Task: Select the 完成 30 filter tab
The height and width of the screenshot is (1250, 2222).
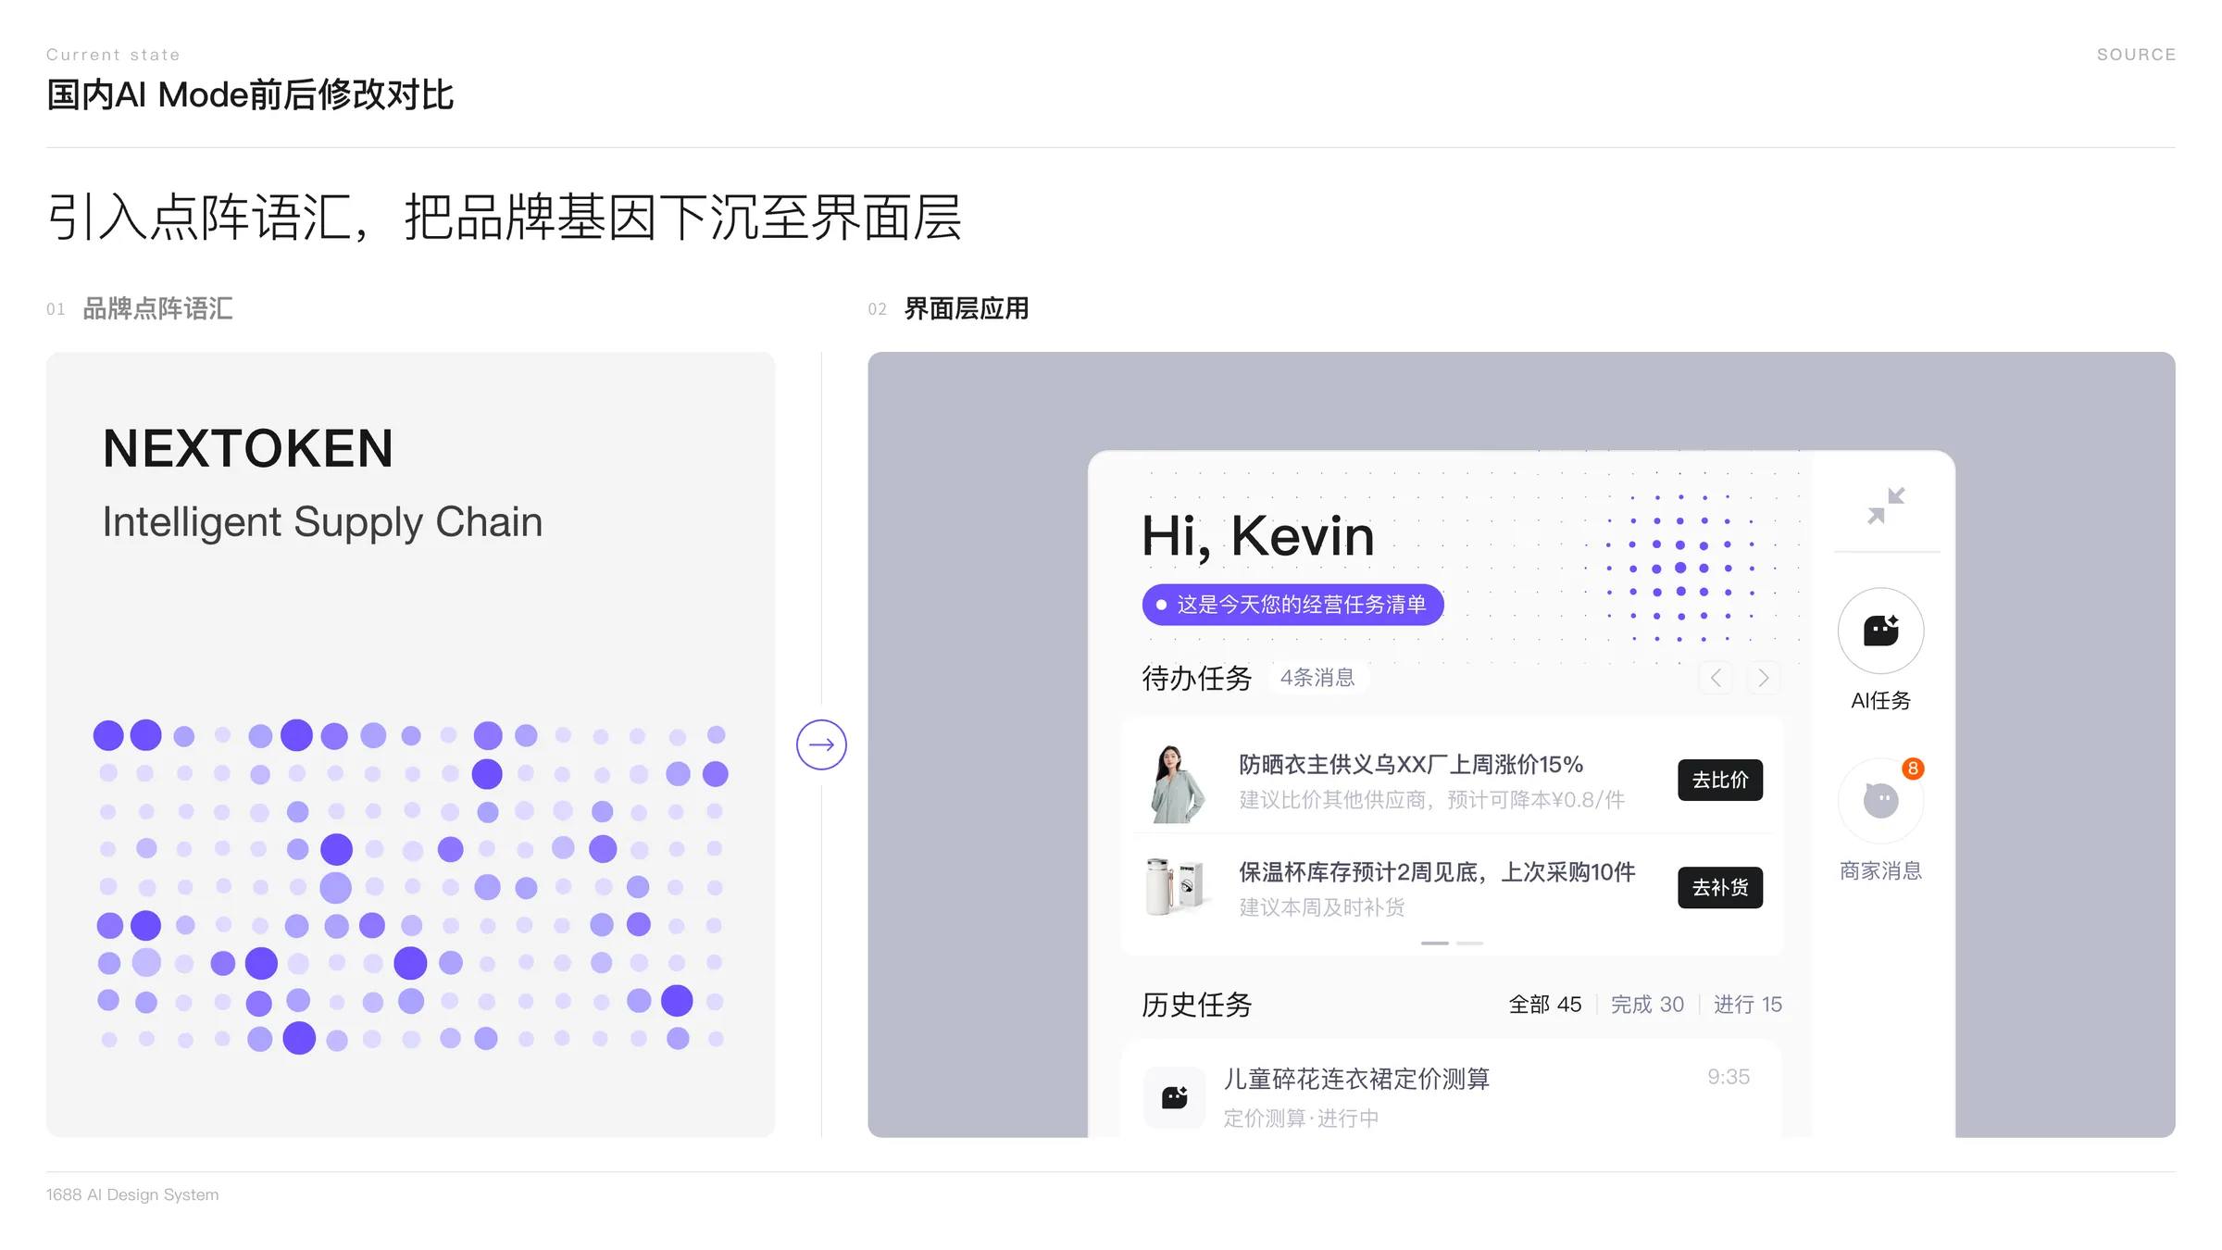Action: [1647, 1005]
